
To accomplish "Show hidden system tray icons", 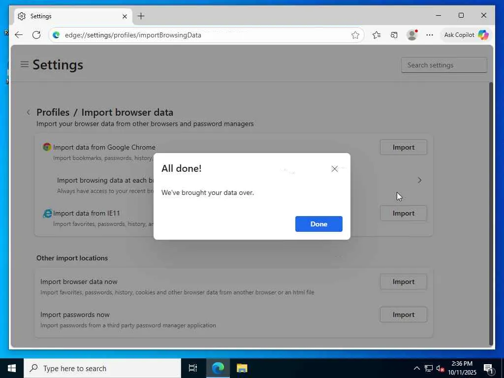I will (x=416, y=368).
